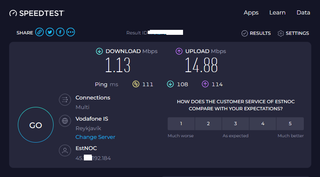Open the Learn menu
Viewport: 320px width, 177px height.
pyautogui.click(x=277, y=12)
